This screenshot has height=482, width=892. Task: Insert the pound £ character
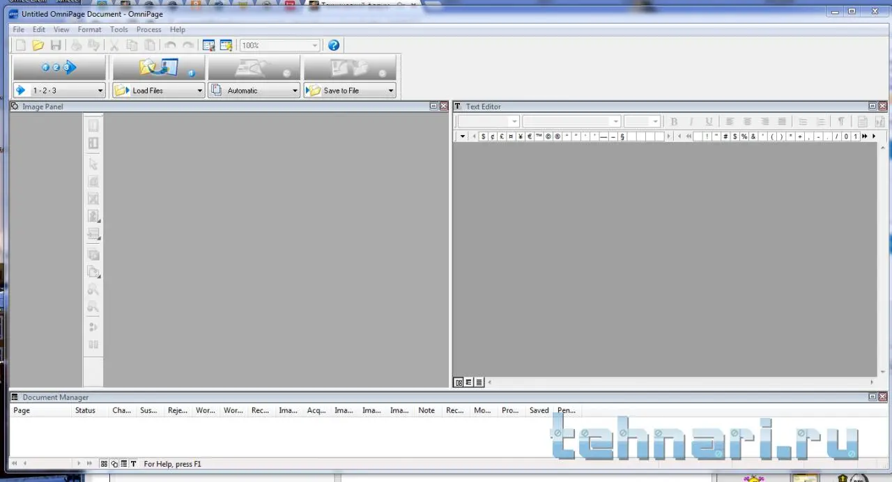point(502,137)
